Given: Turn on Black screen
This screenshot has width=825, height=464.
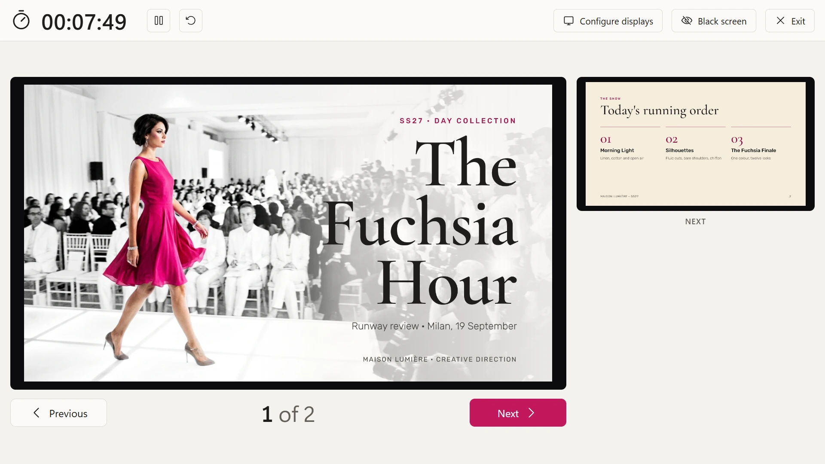Looking at the screenshot, I should pos(714,21).
